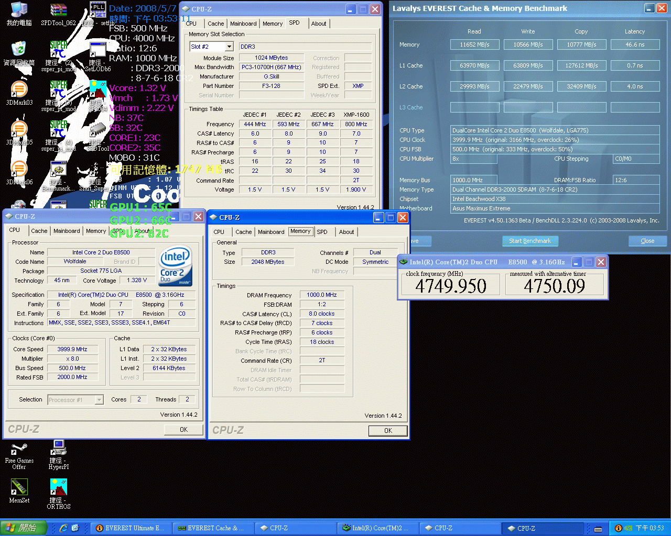Viewport: 671px width, 536px height.
Task: Open the Start menu
Action: [x=24, y=528]
